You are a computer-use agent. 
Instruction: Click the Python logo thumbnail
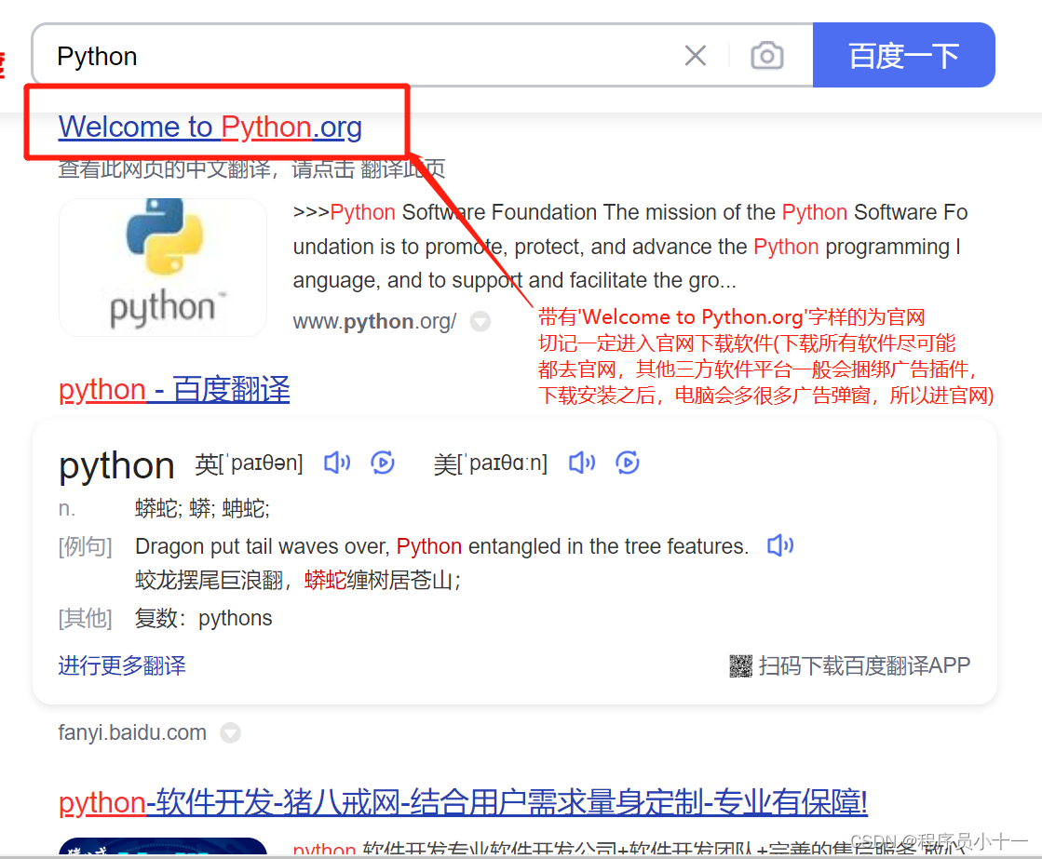click(162, 267)
